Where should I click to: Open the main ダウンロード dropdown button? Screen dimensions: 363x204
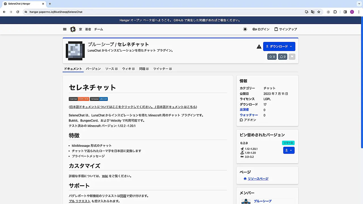[279, 46]
